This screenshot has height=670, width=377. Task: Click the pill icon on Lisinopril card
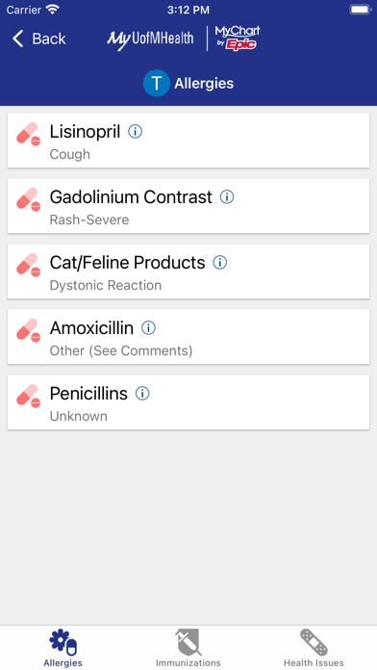pos(29,134)
